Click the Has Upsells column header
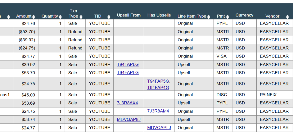 click(x=159, y=15)
